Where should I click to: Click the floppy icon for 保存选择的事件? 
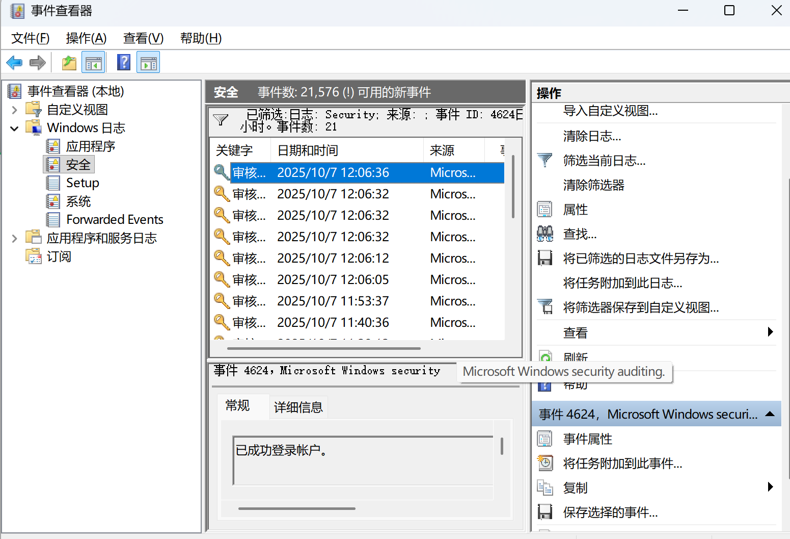point(545,512)
